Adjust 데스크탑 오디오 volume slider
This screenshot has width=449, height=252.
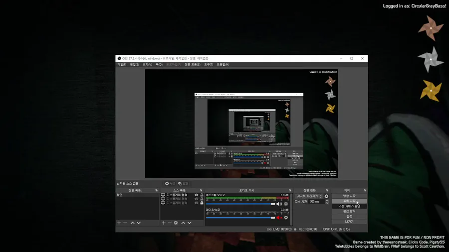click(x=240, y=204)
